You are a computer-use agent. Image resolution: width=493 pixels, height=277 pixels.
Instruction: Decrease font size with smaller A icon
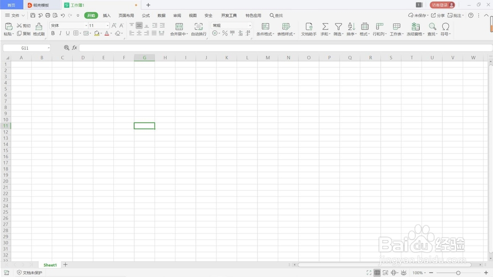121,26
